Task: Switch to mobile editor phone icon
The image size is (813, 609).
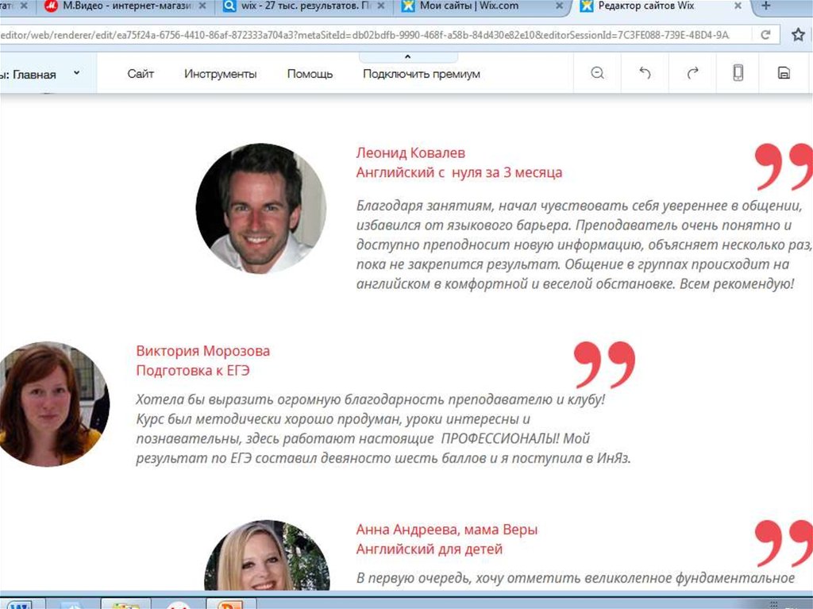Action: point(738,72)
